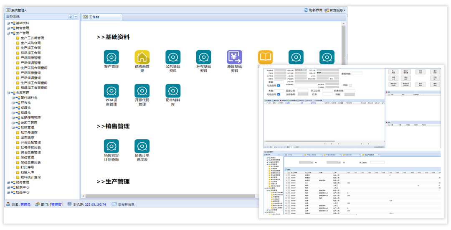451x230 pixels.
Task: Launch 公共基础资料 from the workbench
Action: [x=173, y=57]
